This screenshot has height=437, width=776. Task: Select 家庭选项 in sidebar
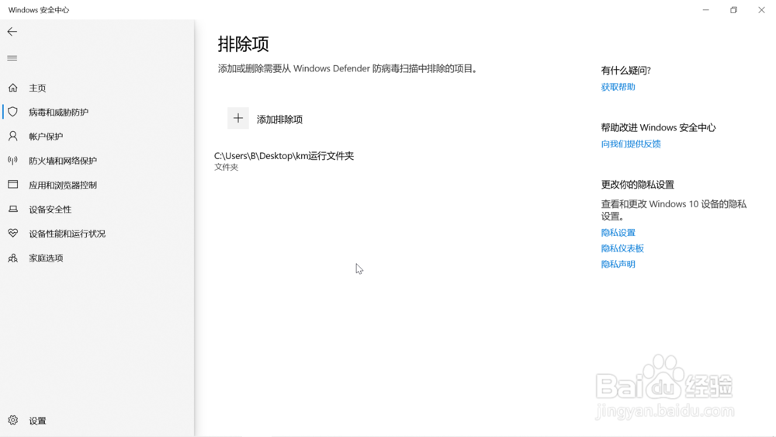coord(46,258)
